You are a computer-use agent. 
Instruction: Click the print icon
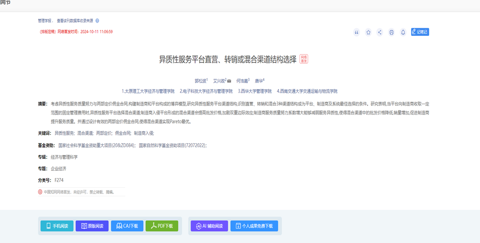click(391, 32)
